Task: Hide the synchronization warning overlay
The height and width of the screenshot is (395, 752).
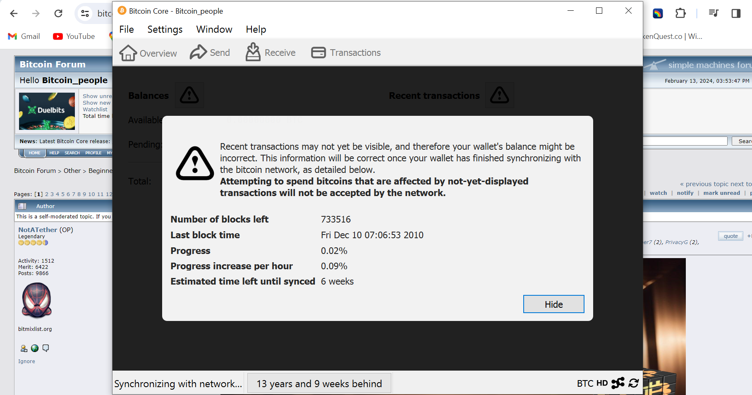Action: [x=553, y=304]
